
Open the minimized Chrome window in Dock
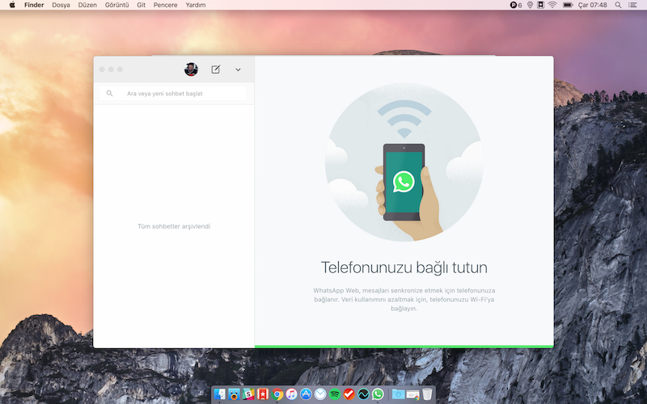[412, 395]
